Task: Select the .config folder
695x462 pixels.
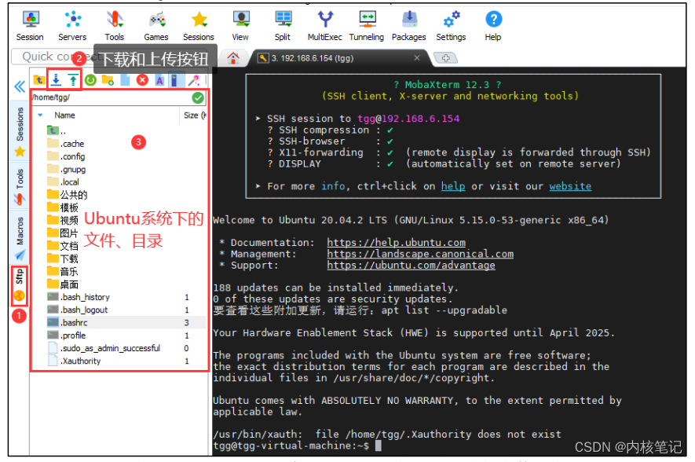Action: click(x=66, y=156)
